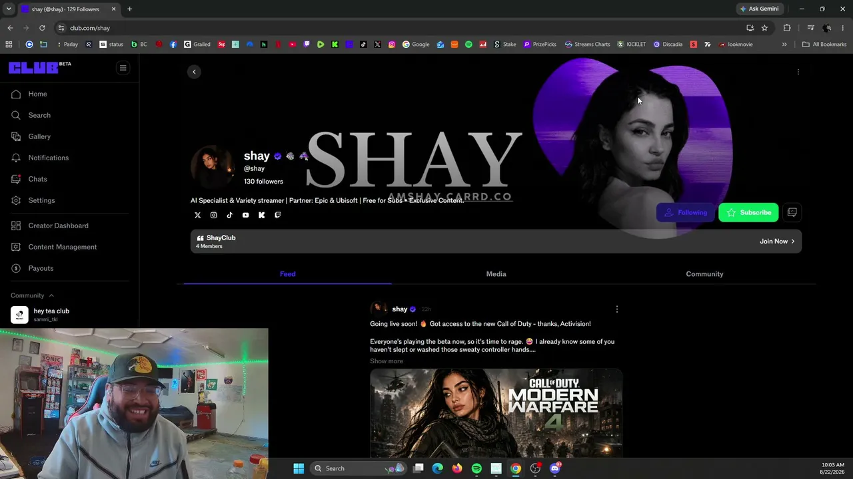Viewport: 853px width, 479px height.
Task: Open the Discadia bookmark
Action: click(668, 45)
